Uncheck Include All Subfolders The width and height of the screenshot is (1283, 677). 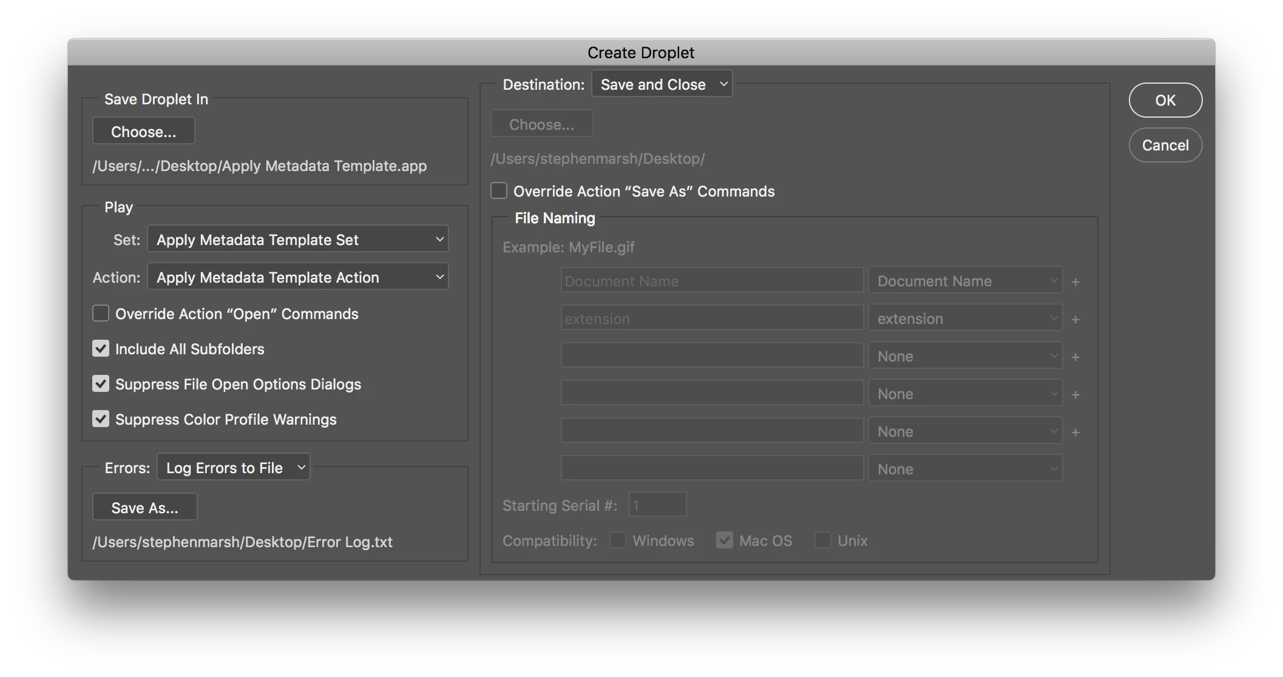click(x=101, y=349)
